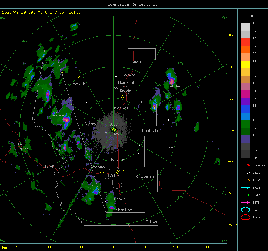Click the RockyMH label
This screenshot has width=268, height=251.
79,84
